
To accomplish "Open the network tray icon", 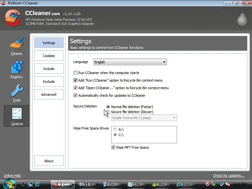I will pos(222,184).
